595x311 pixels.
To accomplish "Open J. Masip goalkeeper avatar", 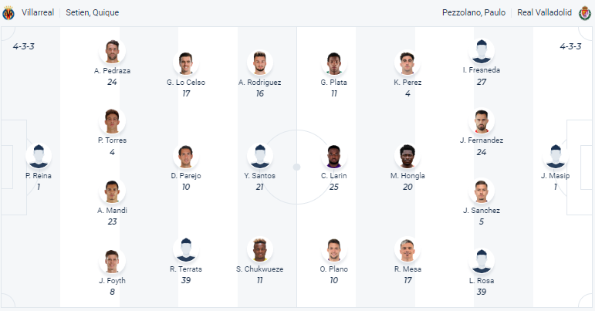I will 555,156.
